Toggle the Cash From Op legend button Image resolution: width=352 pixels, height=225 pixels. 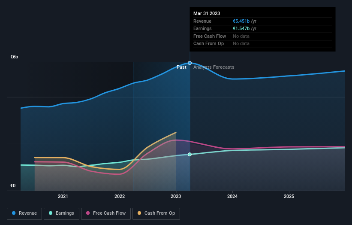[156, 213]
